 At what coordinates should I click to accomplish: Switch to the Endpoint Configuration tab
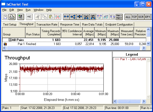119,25
